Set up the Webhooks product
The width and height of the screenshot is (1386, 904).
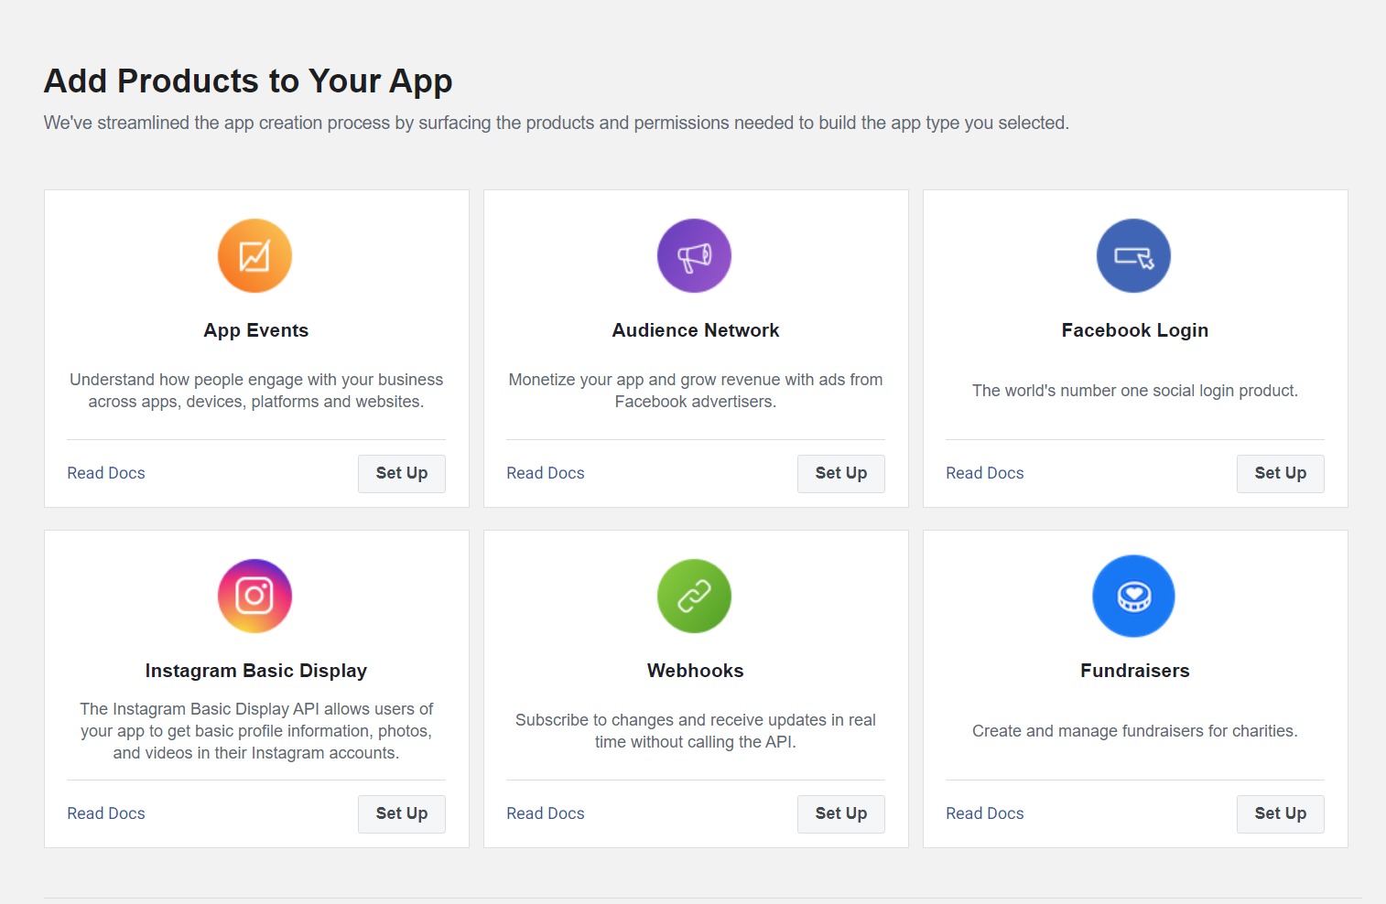(x=841, y=813)
